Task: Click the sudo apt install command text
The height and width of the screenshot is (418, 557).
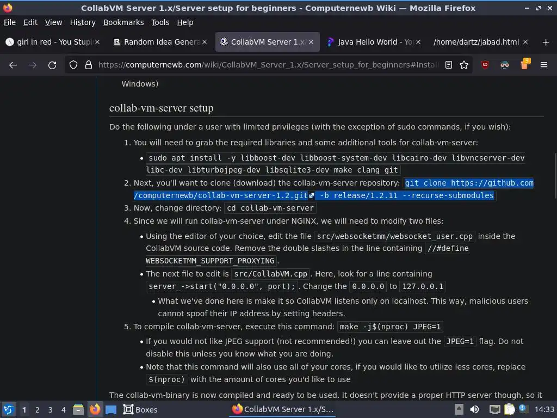Action: [336, 164]
